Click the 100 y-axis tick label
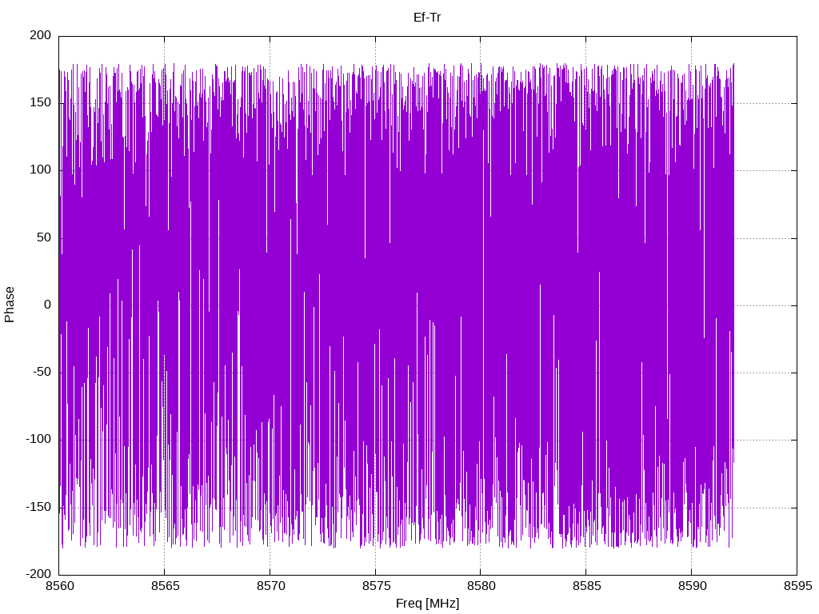The height and width of the screenshot is (614, 819). pos(41,170)
